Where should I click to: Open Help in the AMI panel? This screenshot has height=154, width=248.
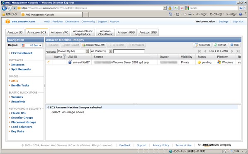coord(235,45)
